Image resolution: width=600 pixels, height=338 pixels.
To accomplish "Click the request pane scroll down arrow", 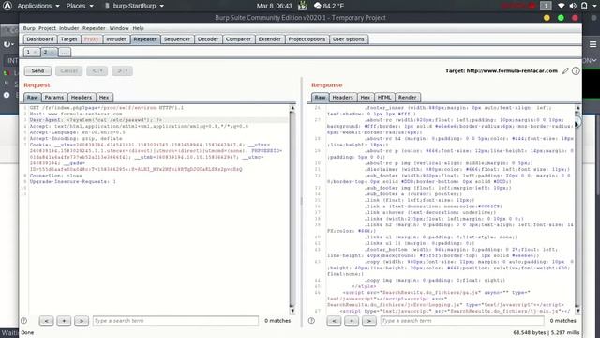I will pos(292,311).
